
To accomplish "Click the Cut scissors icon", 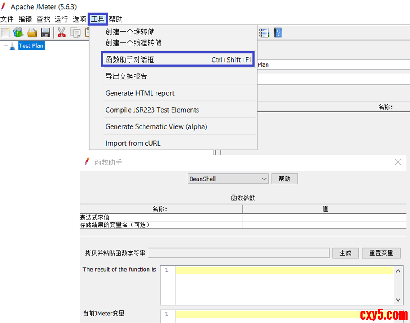I will 61,33.
